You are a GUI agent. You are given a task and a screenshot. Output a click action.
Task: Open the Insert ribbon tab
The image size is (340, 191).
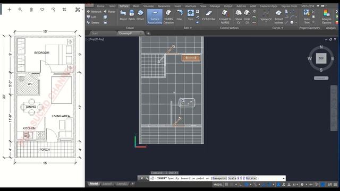(177, 6)
